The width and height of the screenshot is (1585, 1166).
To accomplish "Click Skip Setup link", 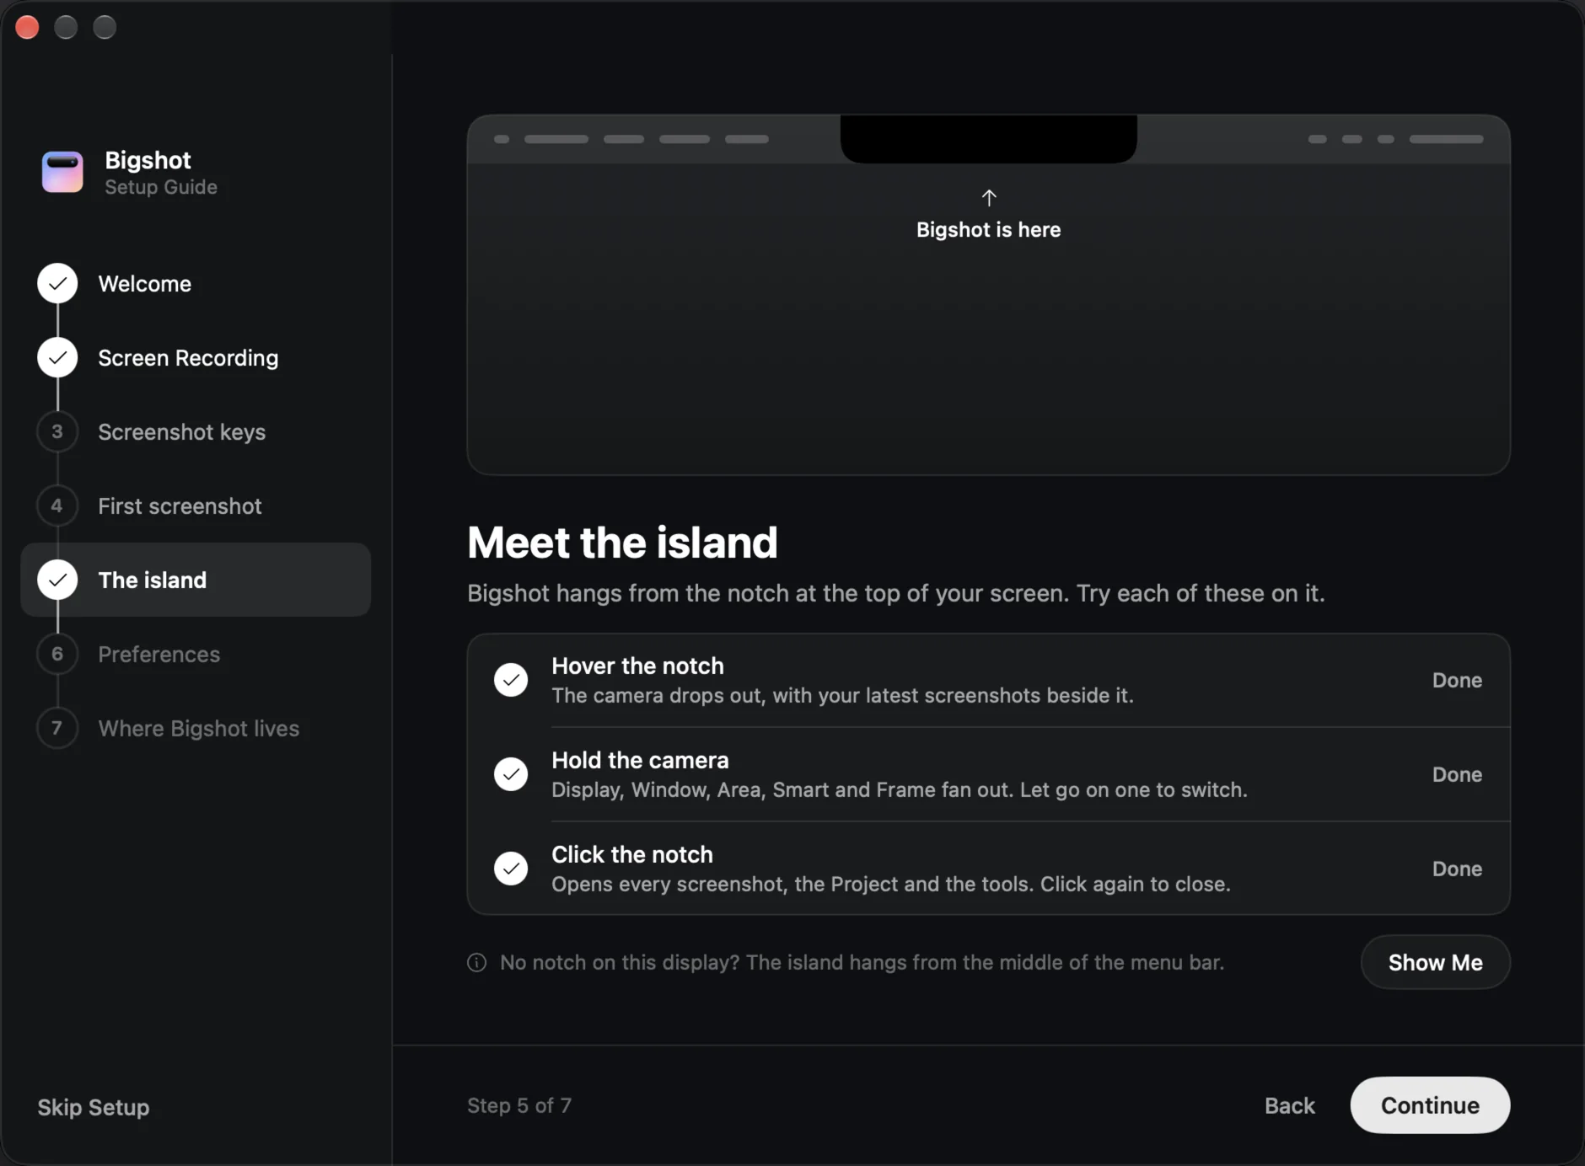I will click(x=93, y=1107).
